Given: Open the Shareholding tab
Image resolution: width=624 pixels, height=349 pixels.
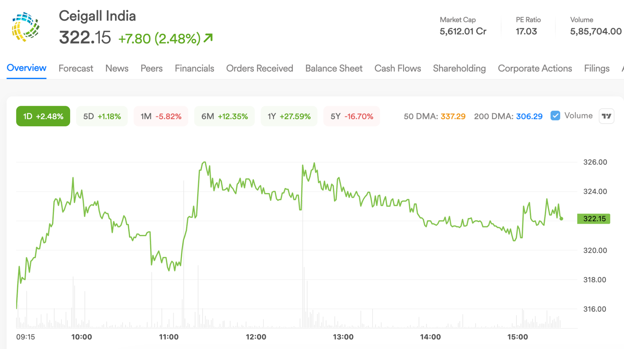Looking at the screenshot, I should coord(459,68).
